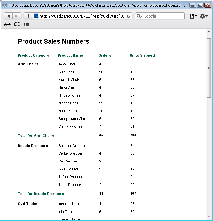213x221 pixels.
Task: Close the browser window
Action: [x=207, y=6]
